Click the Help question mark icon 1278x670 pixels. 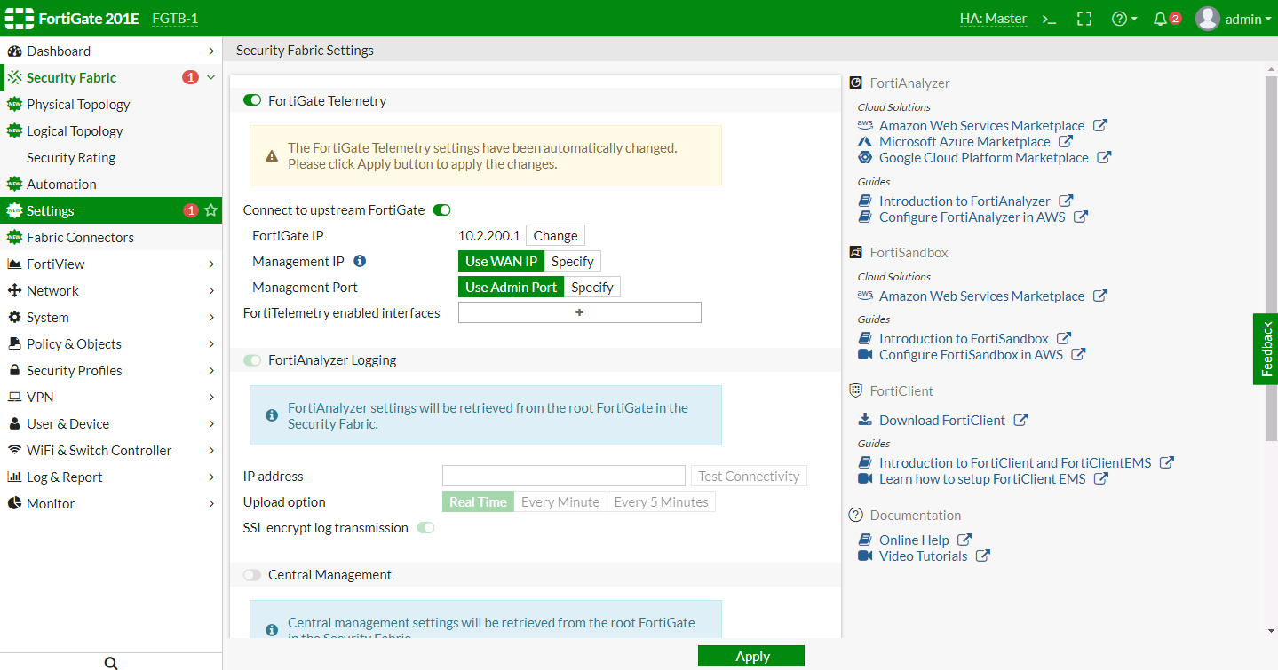1120,19
